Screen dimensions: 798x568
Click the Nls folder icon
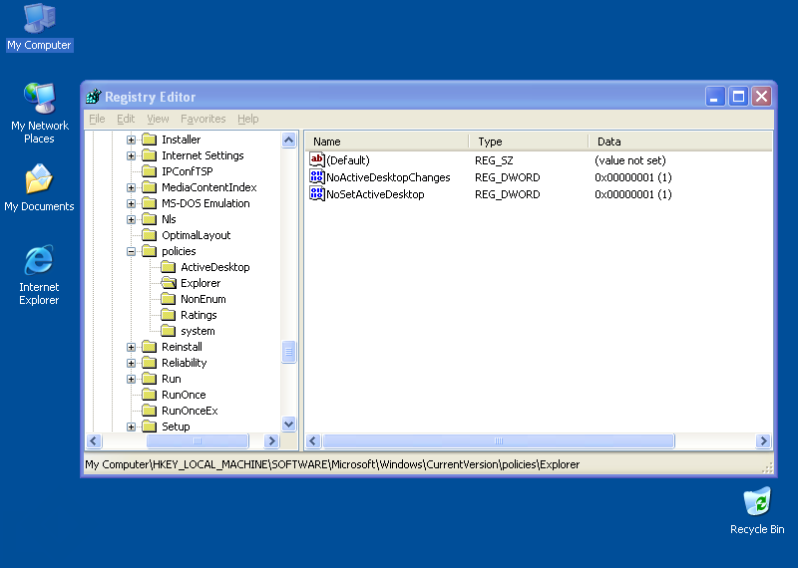(x=149, y=219)
